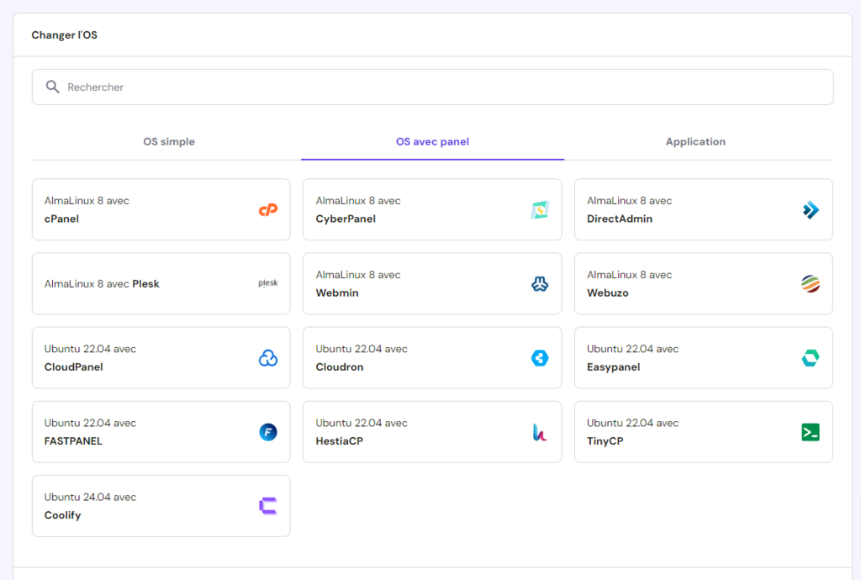Viewport: 861px width, 580px height.
Task: Choose Ubuntu 24.04 avec Coolify
Action: tap(161, 505)
